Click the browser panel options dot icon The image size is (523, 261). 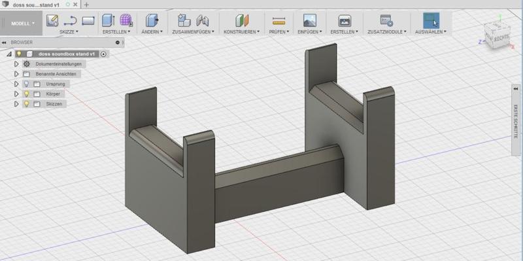pyautogui.click(x=118, y=43)
